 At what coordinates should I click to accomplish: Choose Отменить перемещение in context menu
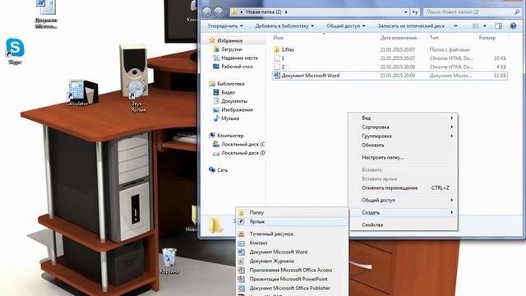403,188
